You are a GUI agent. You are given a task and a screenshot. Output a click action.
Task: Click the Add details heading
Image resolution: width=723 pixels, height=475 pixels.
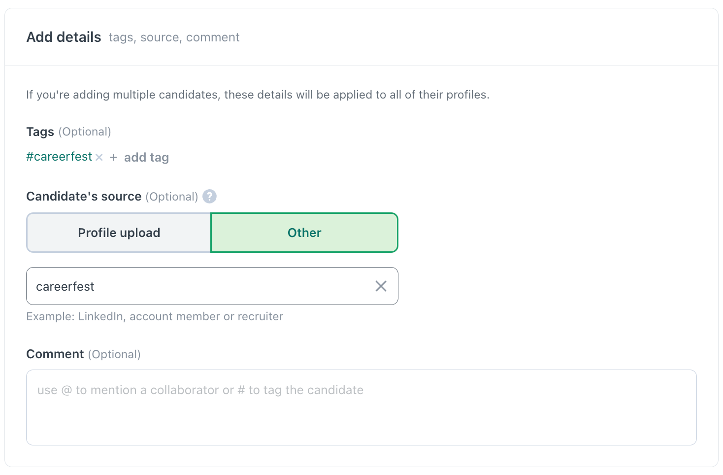(x=64, y=37)
